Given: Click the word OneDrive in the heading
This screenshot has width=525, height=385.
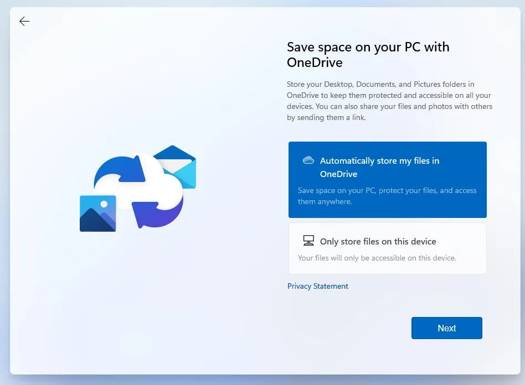Looking at the screenshot, I should click(315, 63).
